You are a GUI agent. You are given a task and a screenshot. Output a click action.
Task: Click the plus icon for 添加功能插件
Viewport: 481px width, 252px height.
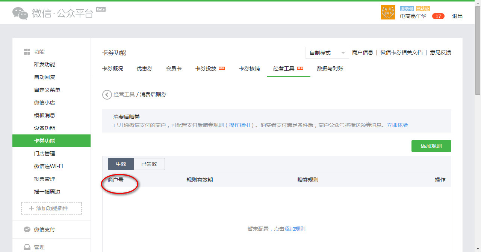point(32,208)
